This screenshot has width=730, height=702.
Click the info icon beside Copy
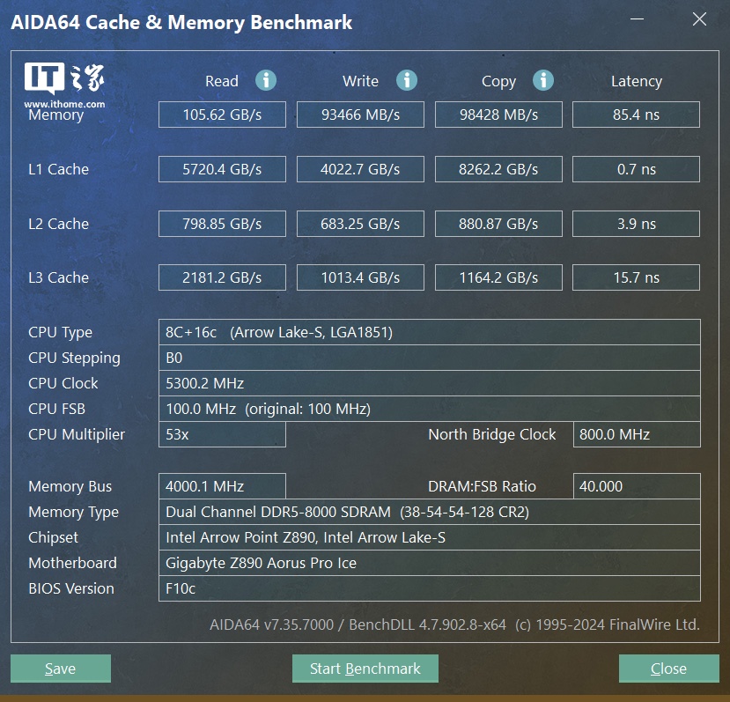[543, 80]
